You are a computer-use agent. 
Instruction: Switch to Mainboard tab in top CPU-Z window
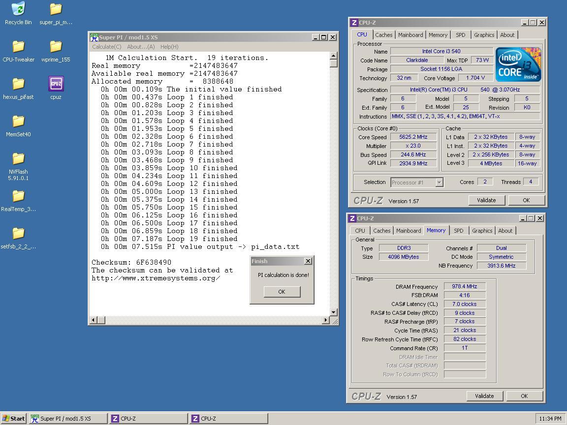[410, 35]
